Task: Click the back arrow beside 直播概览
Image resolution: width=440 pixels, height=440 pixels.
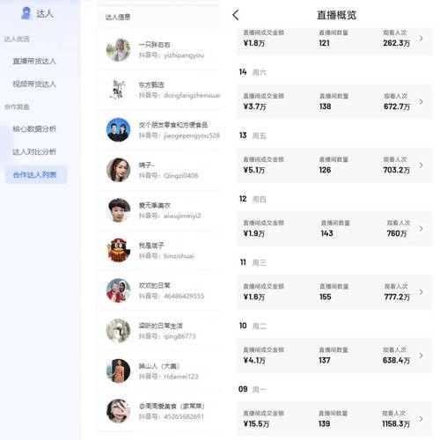Action: (x=236, y=15)
